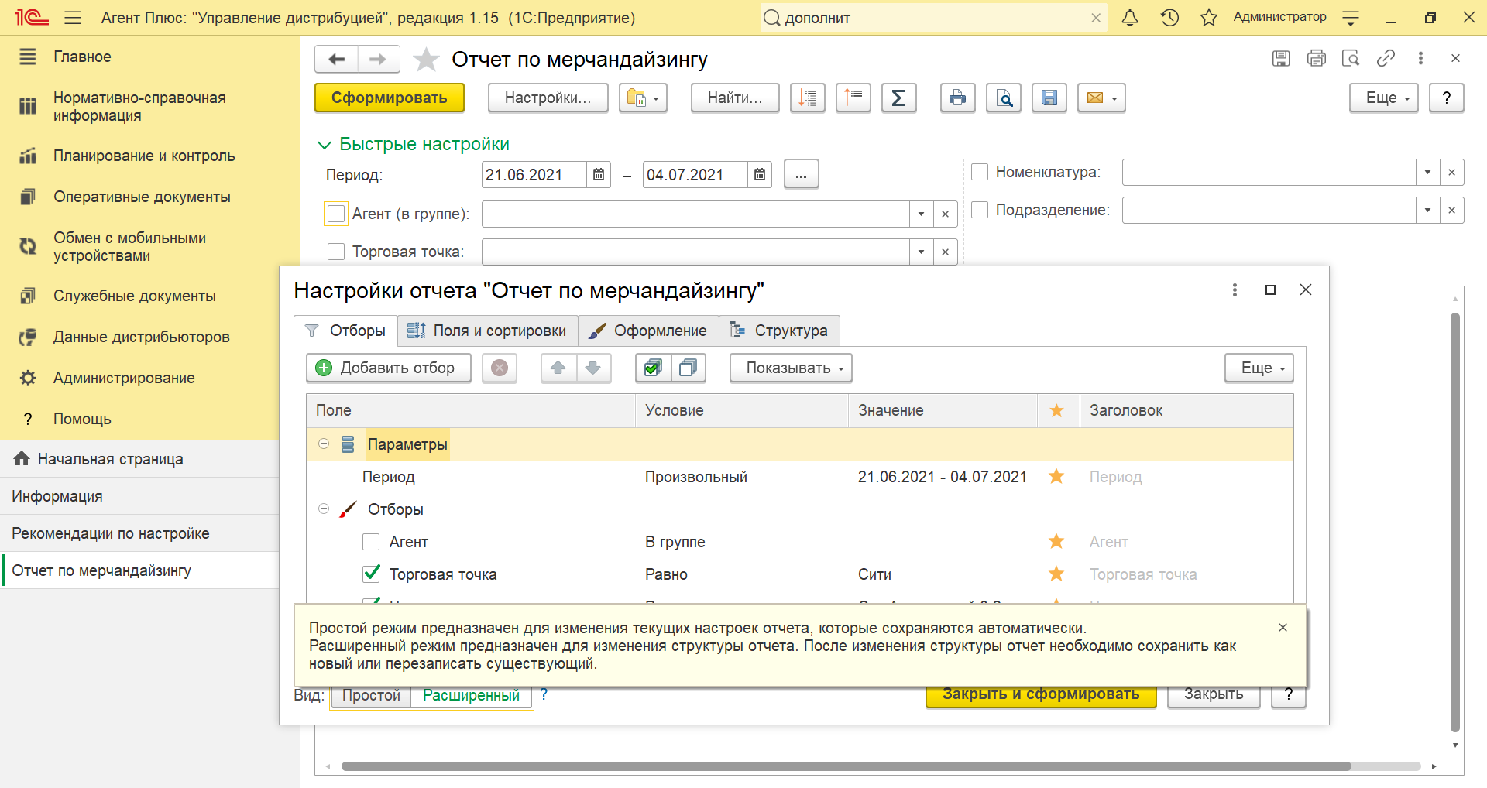
Task: Click the sum (Sigma) toolbar icon
Action: [x=898, y=98]
